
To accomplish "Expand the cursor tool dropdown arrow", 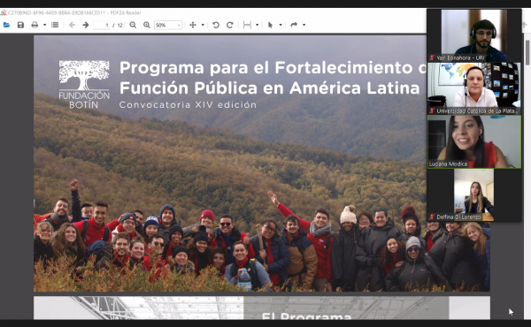I will tap(281, 25).
